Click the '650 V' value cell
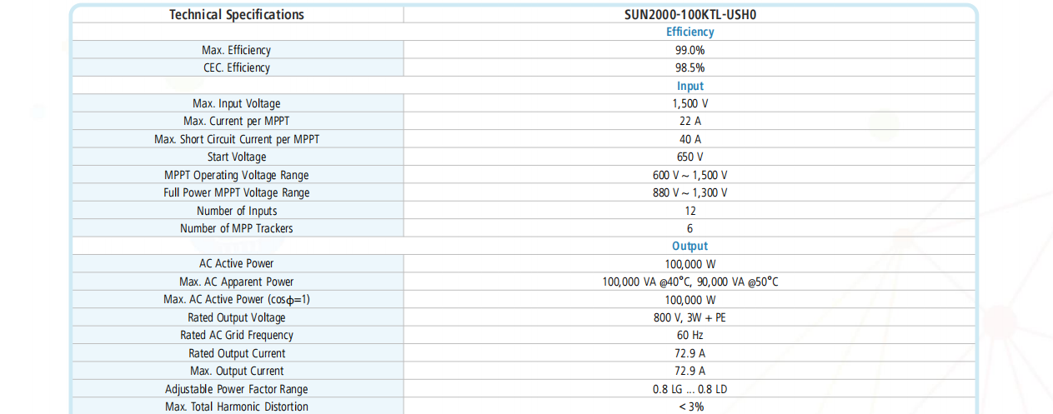Screen dimensions: 1053x414 (690, 157)
